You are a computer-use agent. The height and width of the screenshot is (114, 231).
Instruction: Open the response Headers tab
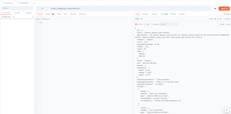[146, 14]
